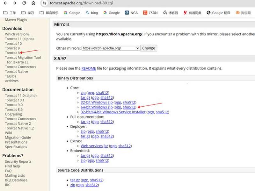
Task: Open the 淘宝网 bookmark
Action: pyautogui.click(x=243, y=13)
